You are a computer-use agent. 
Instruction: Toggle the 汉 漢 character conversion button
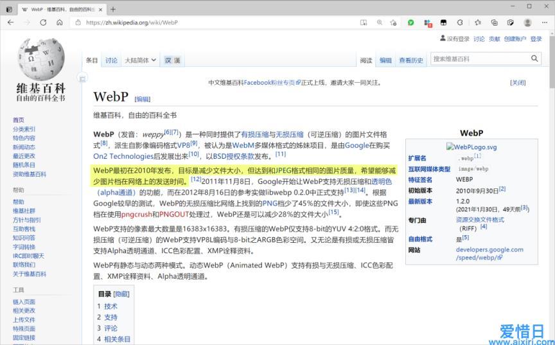172,60
